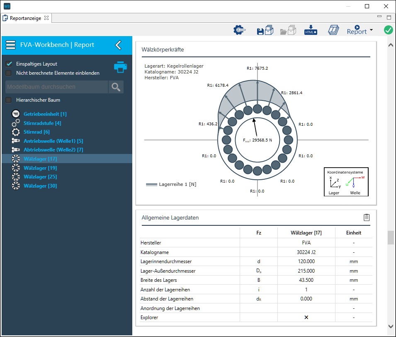Uncheck Einspaltiges Layout checkbox
Image resolution: width=396 pixels, height=337 pixels.
click(x=9, y=64)
